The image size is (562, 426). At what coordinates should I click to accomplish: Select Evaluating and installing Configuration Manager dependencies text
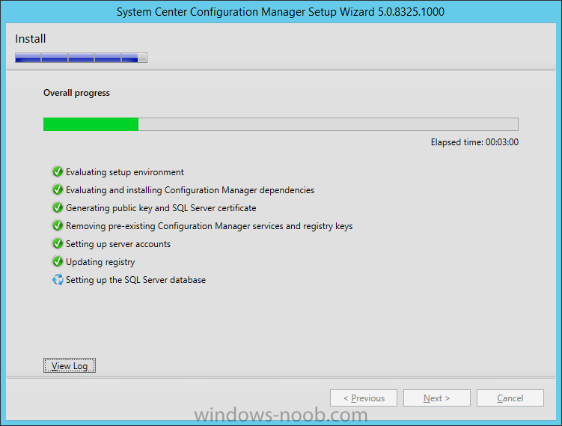click(x=190, y=190)
